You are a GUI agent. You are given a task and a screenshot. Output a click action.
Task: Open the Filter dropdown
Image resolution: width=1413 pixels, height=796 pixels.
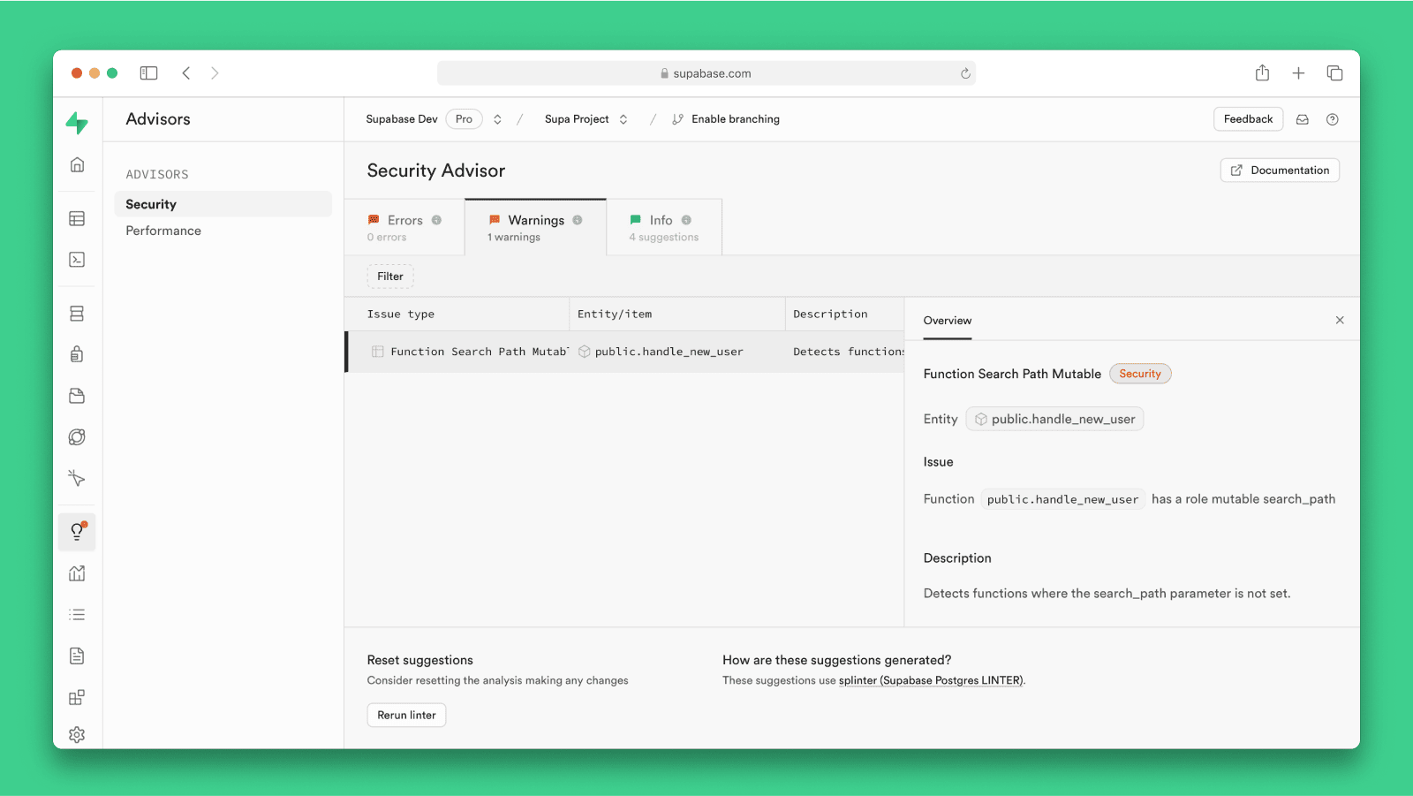(x=389, y=277)
